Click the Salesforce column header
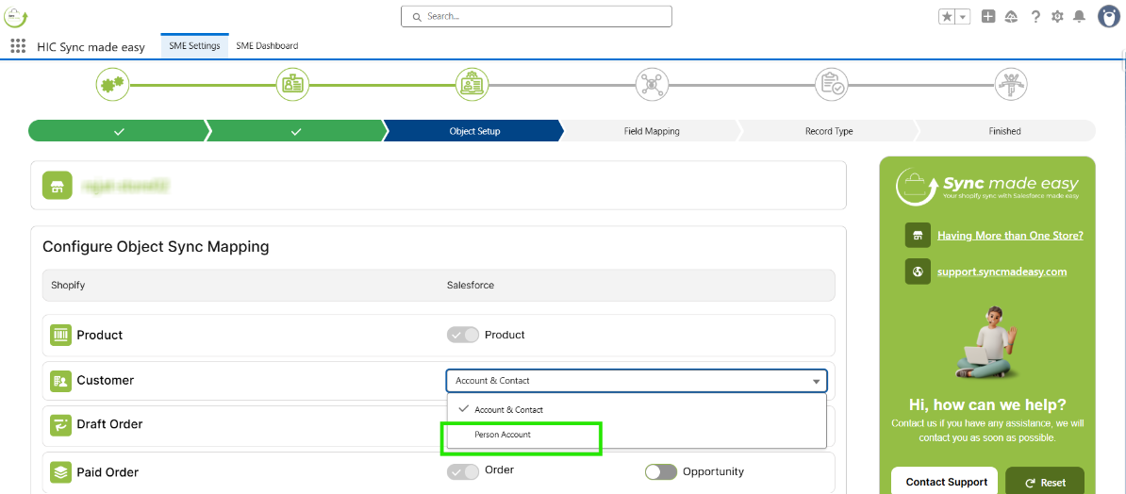Image resolution: width=1126 pixels, height=494 pixels. click(471, 285)
